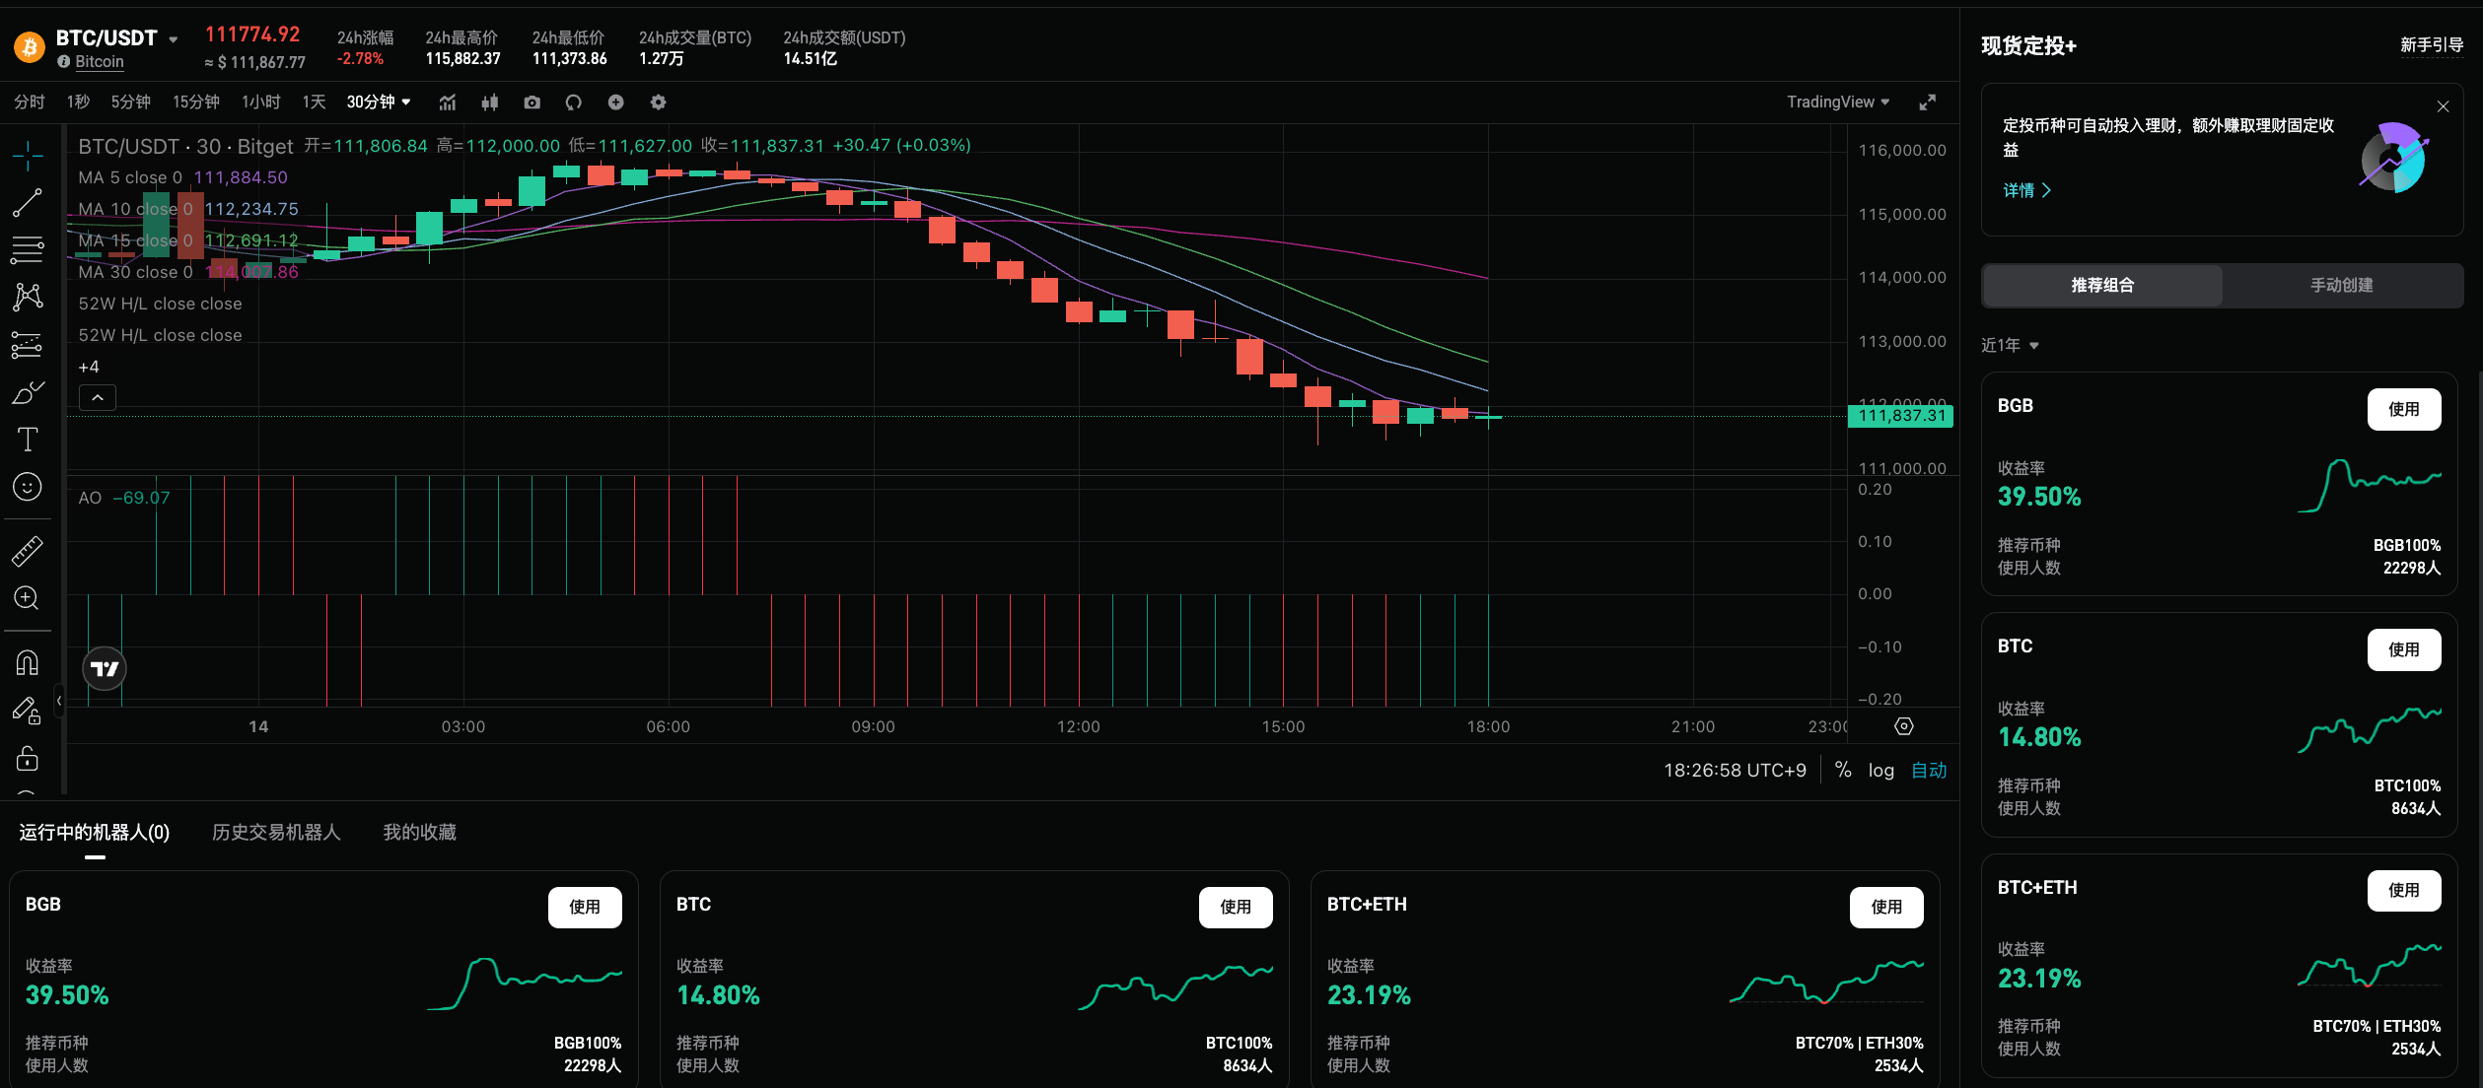Enable the magnet snapping tool
The height and width of the screenshot is (1088, 2483).
click(x=27, y=662)
